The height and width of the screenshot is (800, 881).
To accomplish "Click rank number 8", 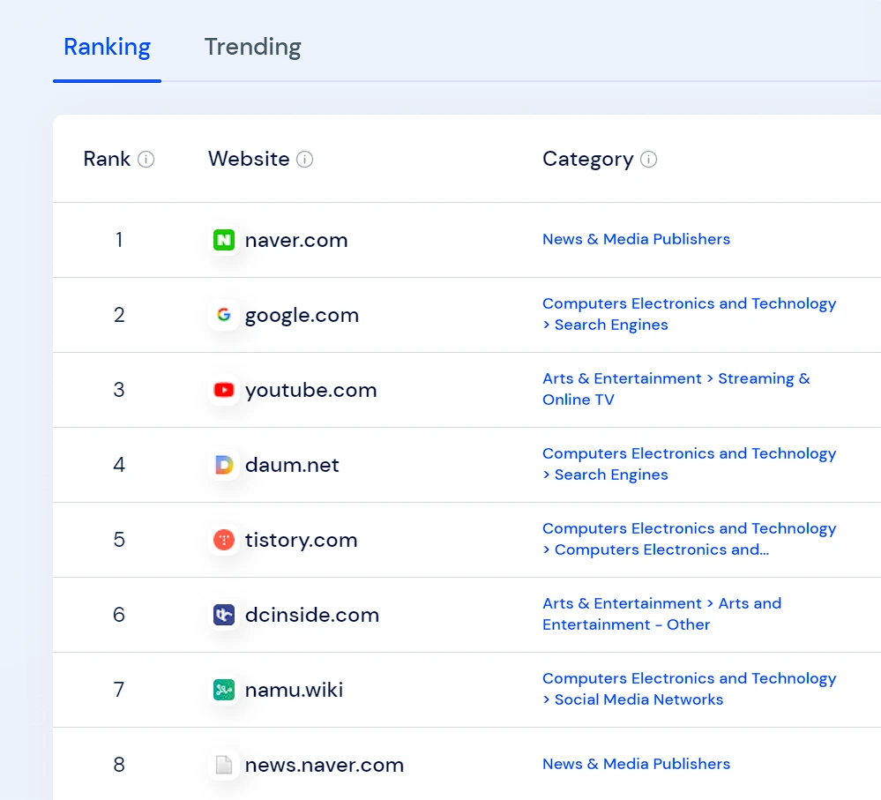I will click(x=119, y=765).
